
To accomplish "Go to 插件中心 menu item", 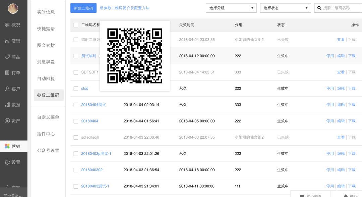I will click(46, 134).
